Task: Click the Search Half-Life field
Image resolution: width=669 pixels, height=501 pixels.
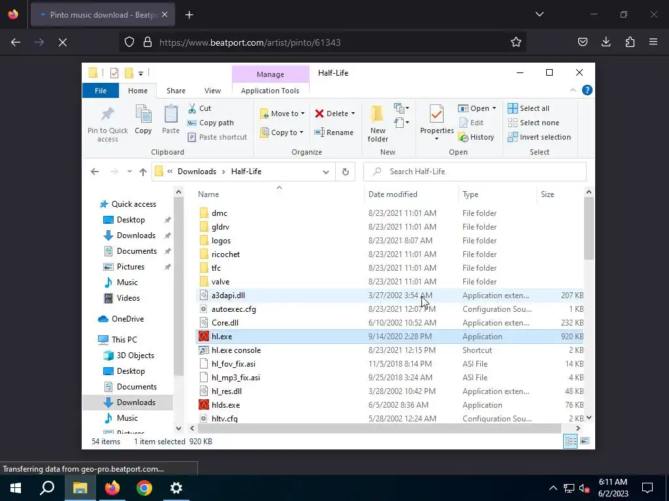Action: tap(475, 172)
